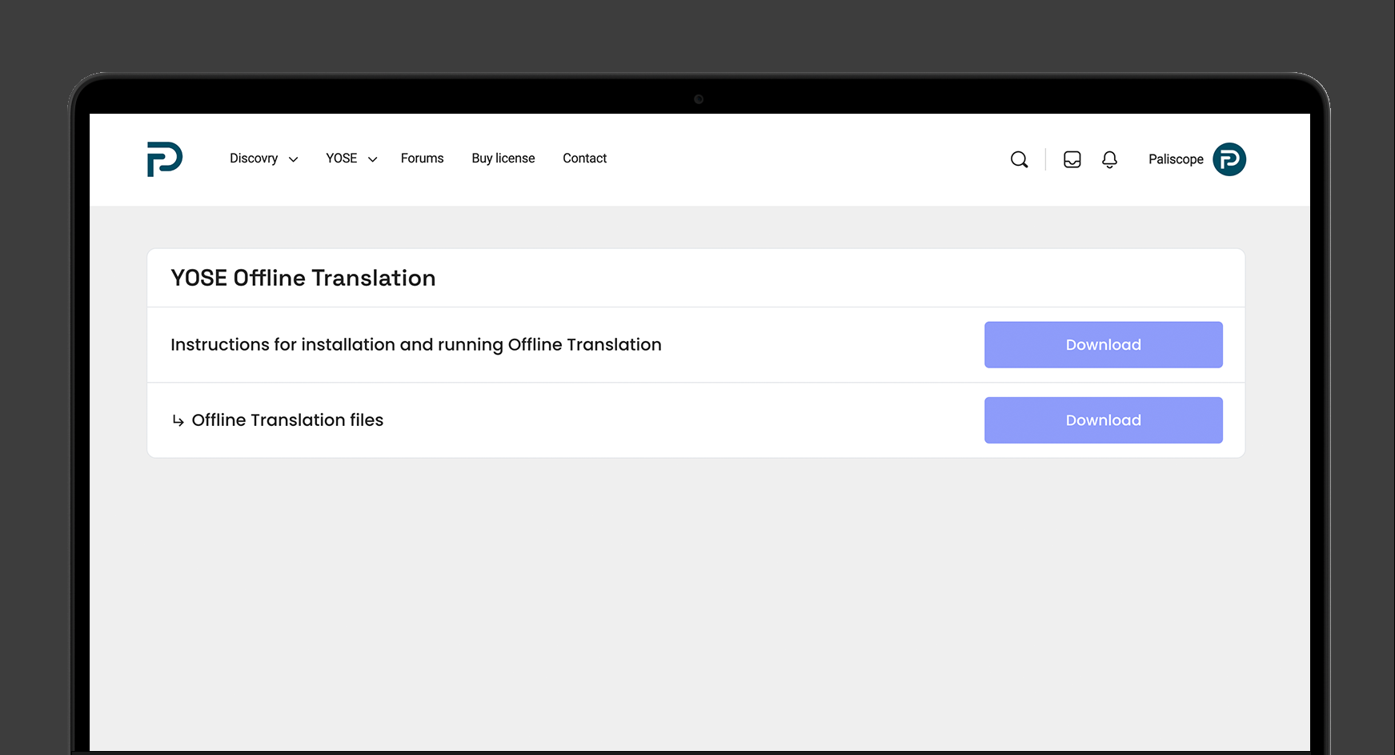Click the Paliscope username text
Image resolution: width=1395 pixels, height=755 pixels.
pyautogui.click(x=1175, y=159)
